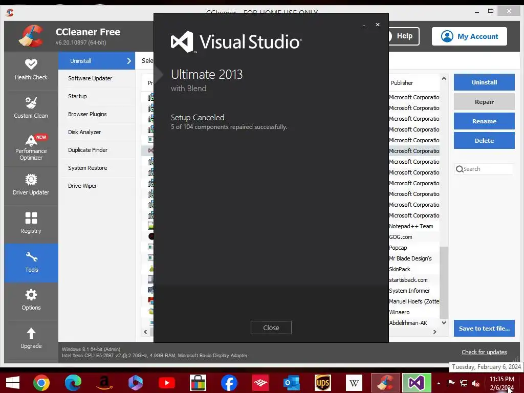Click the Repair button

point(484,102)
